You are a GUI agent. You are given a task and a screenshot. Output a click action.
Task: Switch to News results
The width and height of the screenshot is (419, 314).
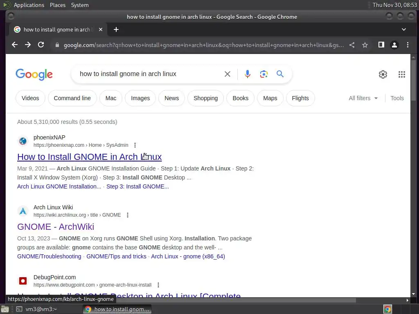pos(171,98)
